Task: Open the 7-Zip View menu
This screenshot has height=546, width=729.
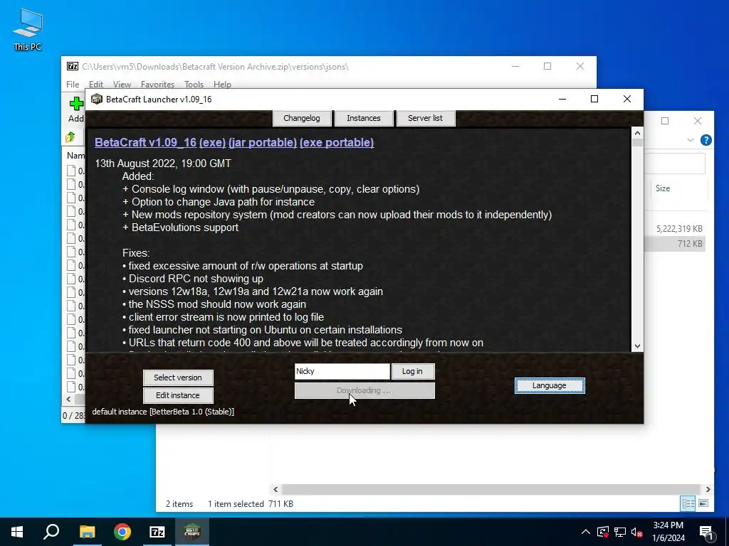Action: [x=122, y=85]
